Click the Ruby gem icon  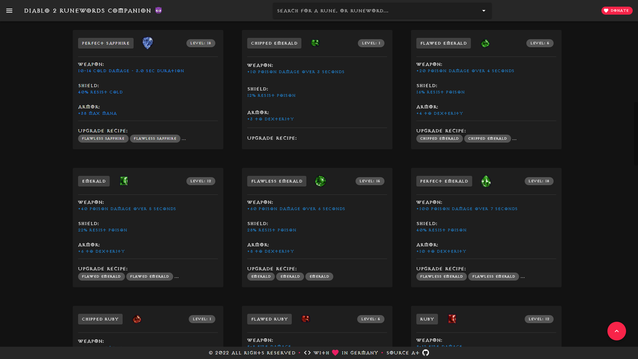coord(452,319)
